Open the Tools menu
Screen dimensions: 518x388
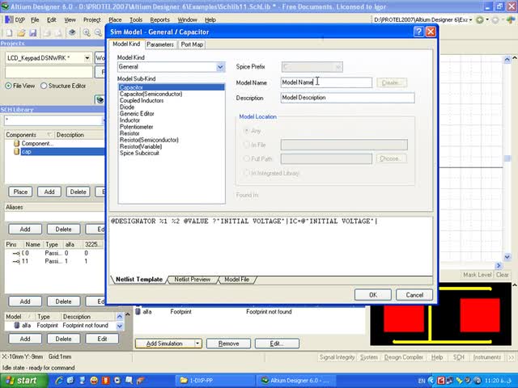click(x=136, y=19)
